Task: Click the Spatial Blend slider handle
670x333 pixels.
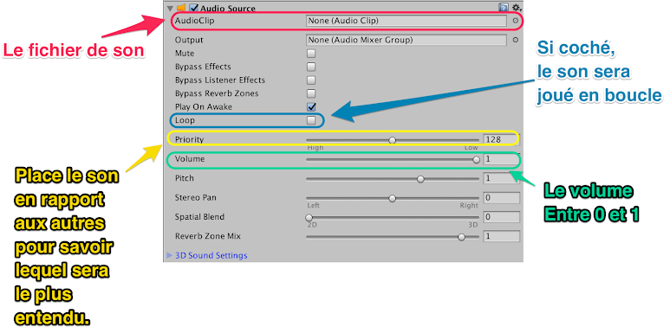Action: 309,217
